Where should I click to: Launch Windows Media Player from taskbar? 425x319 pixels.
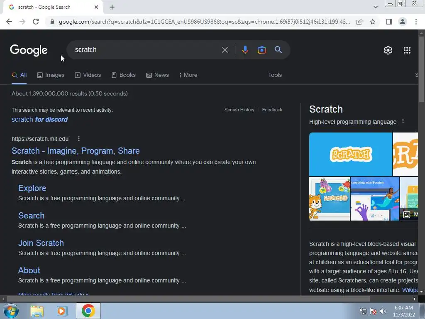[62, 311]
